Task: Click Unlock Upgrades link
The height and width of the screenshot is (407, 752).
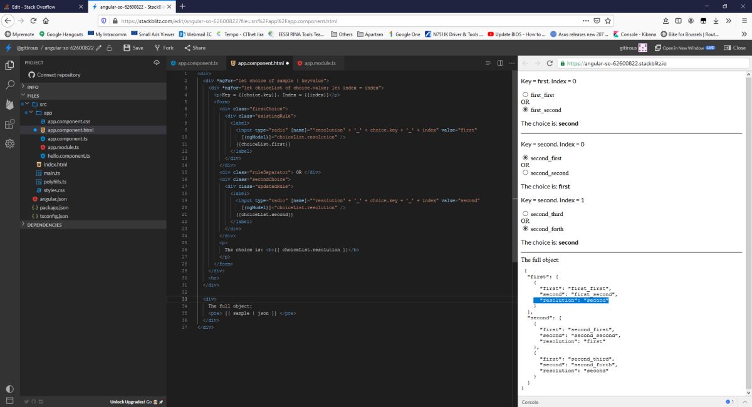Action: pos(137,401)
